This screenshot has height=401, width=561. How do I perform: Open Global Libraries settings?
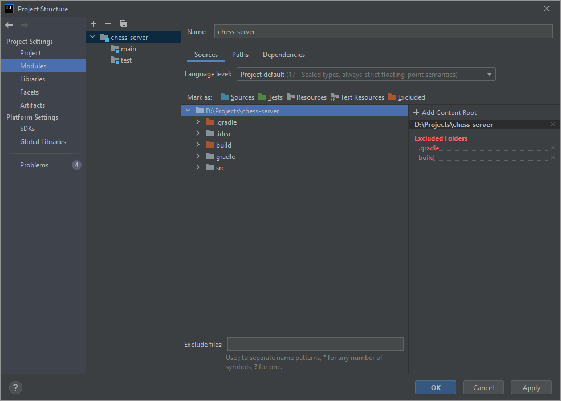coord(43,142)
